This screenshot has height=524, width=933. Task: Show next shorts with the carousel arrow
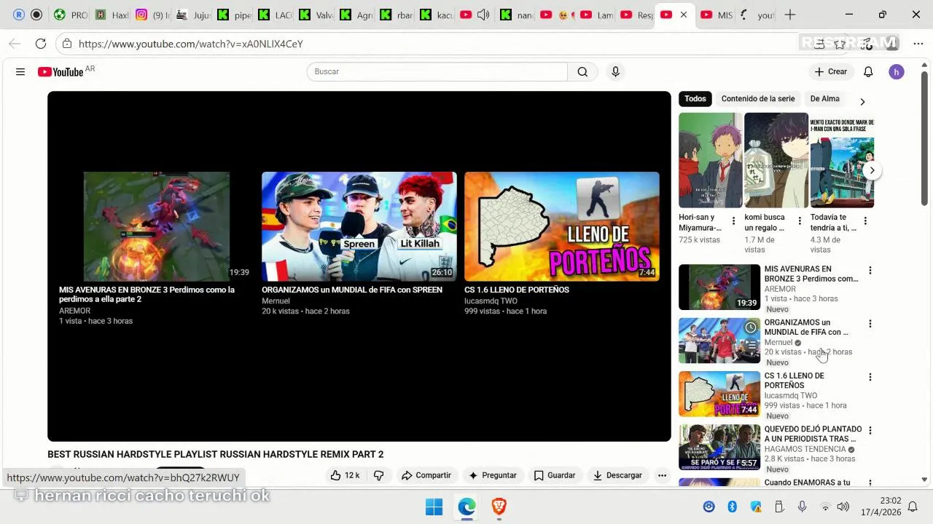click(x=872, y=170)
